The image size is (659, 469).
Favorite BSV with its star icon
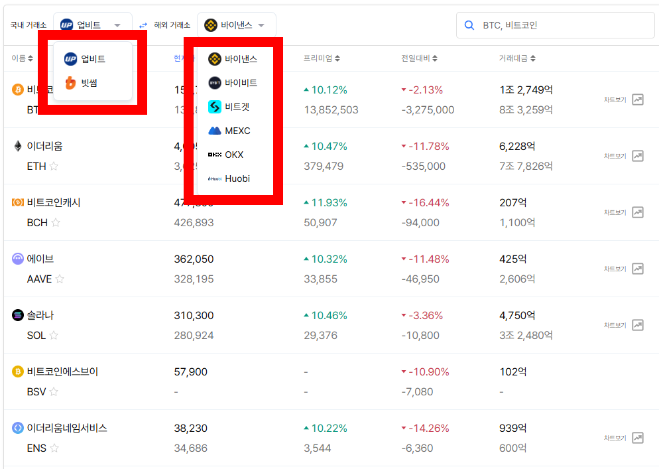[54, 391]
